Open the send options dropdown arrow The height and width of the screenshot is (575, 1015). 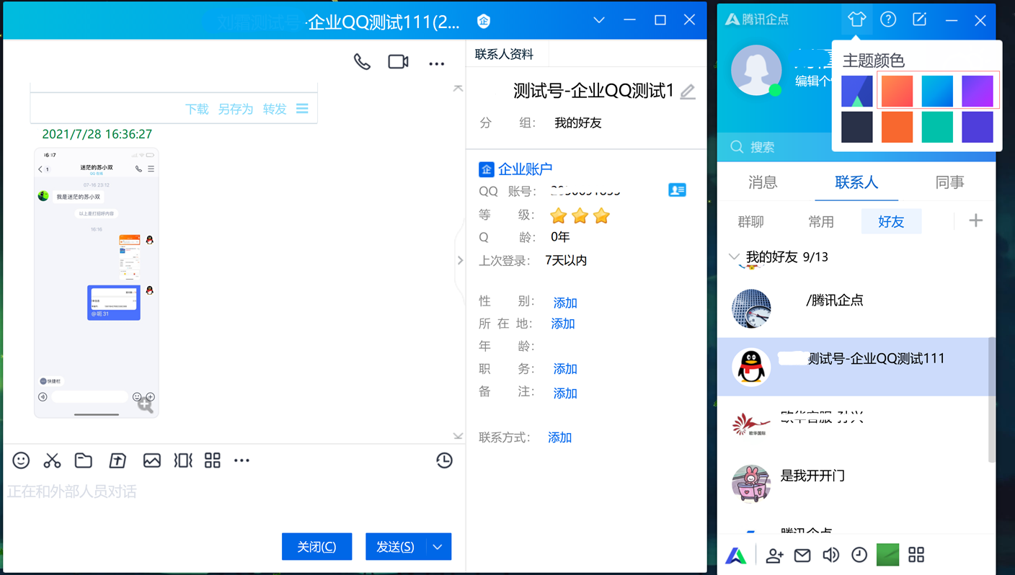coord(438,547)
